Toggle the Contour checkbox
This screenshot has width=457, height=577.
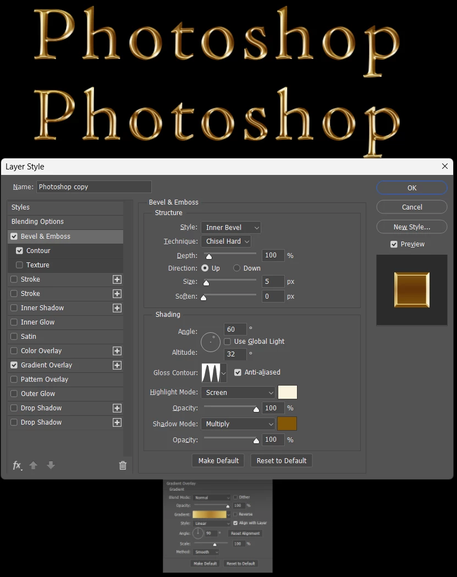coord(19,251)
